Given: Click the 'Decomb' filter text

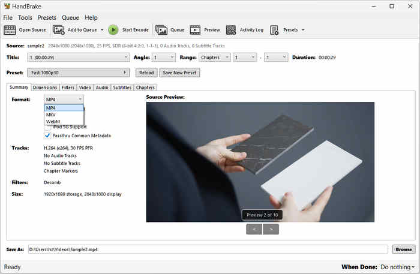Looking at the screenshot, I should (x=52, y=182).
